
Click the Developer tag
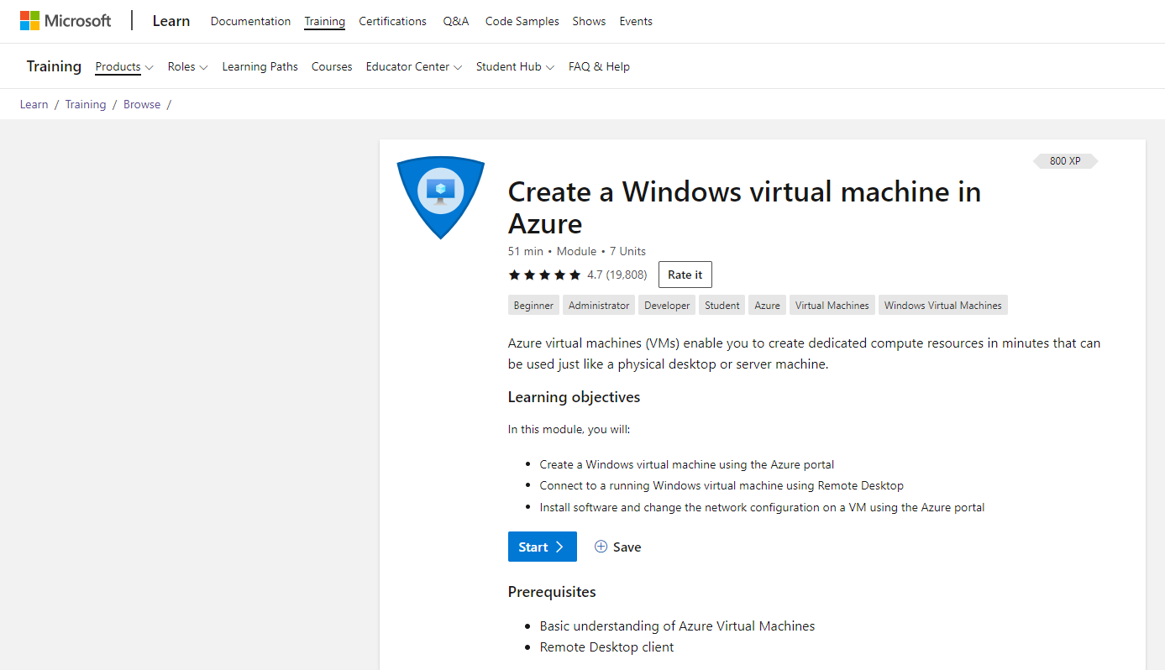[x=667, y=306]
